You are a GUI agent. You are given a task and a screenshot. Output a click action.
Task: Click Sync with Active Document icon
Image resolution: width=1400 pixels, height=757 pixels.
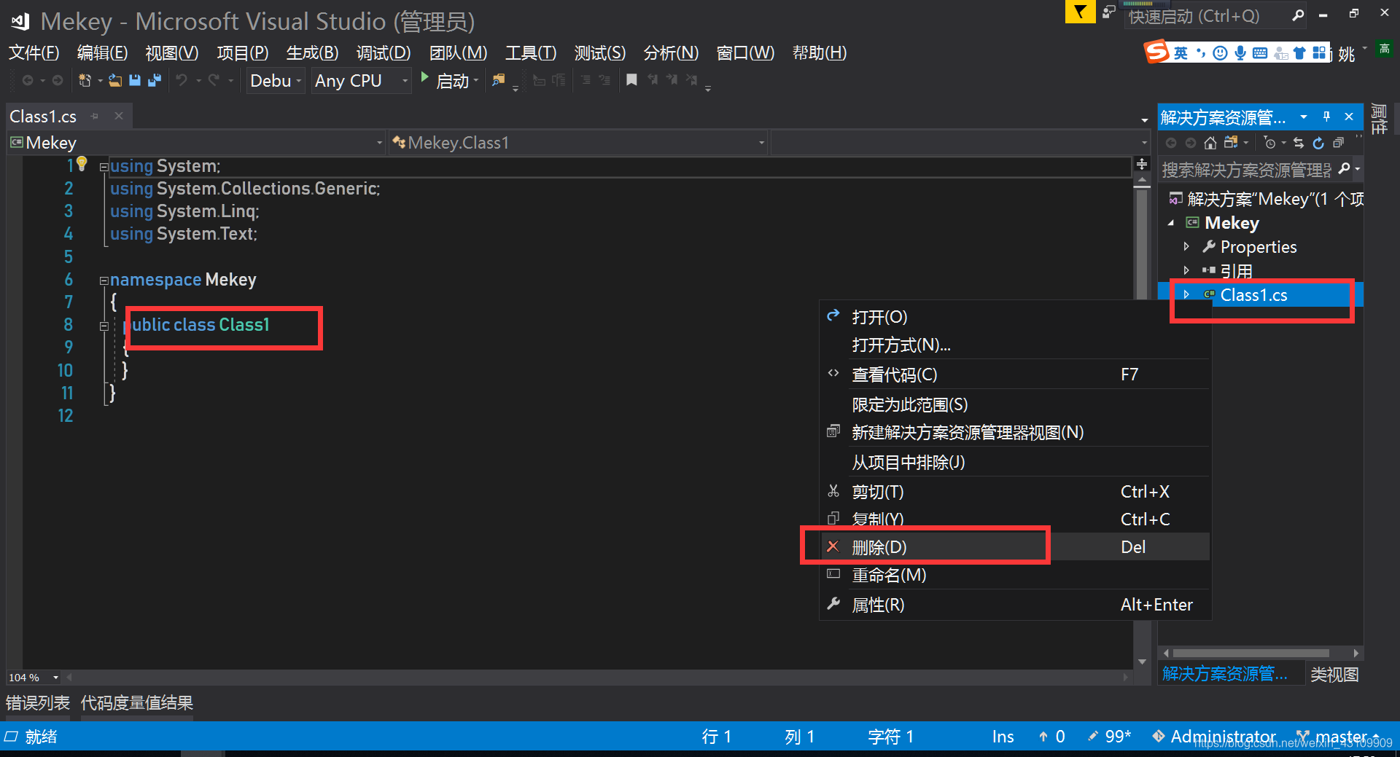1299,143
